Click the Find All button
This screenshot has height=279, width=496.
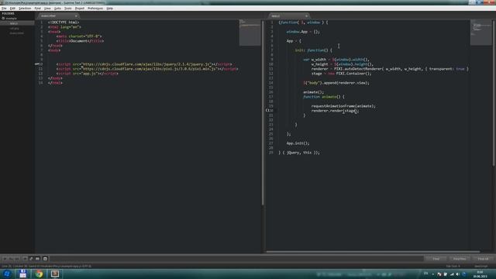(483, 259)
